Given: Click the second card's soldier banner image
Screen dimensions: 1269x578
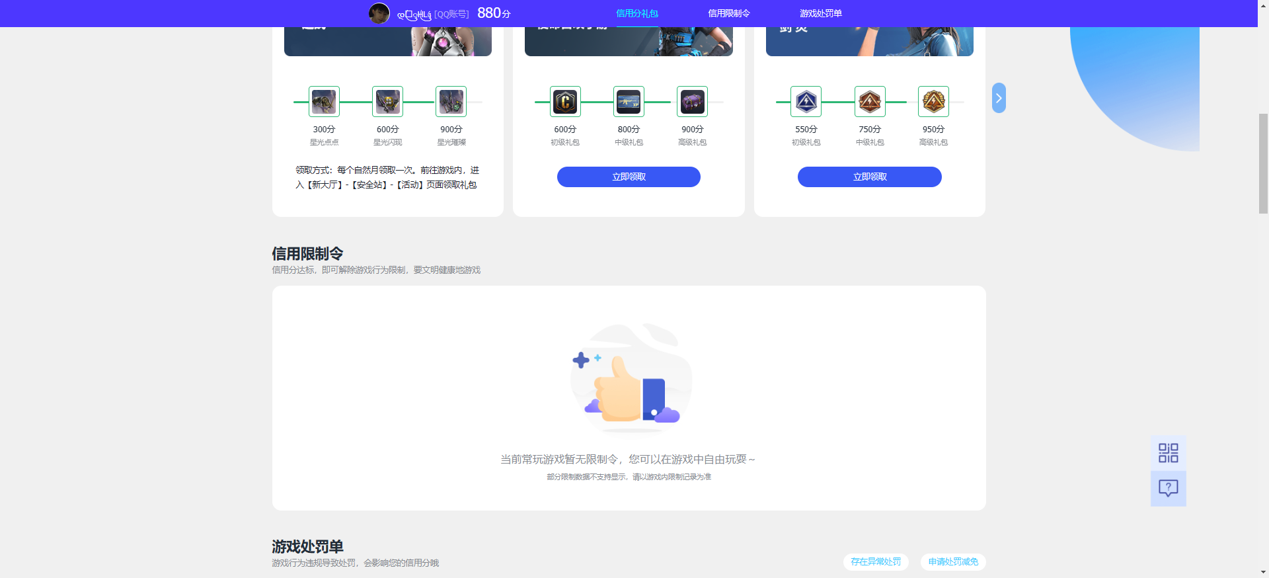Looking at the screenshot, I should click(x=629, y=41).
